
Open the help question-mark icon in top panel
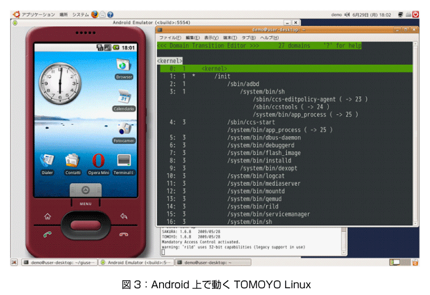point(110,15)
